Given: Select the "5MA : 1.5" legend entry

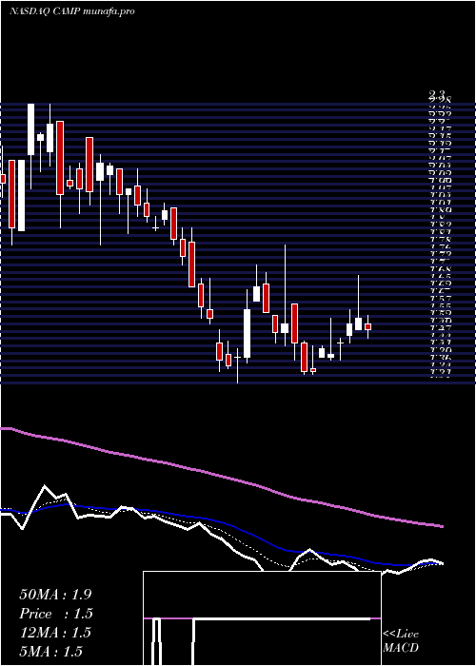Looking at the screenshot, I should tap(51, 652).
